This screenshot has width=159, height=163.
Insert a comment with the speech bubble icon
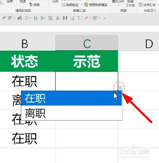(80, 18)
